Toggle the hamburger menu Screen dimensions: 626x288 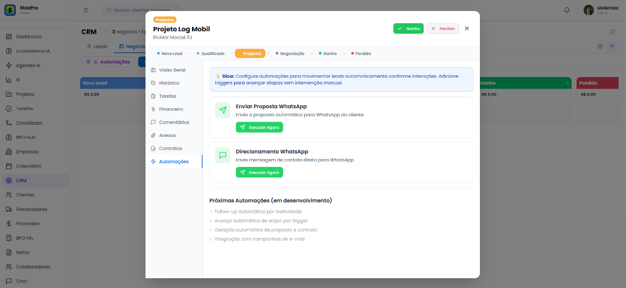tap(86, 10)
